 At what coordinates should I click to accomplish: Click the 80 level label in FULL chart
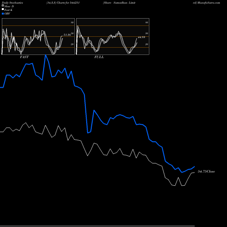click(x=147, y=22)
